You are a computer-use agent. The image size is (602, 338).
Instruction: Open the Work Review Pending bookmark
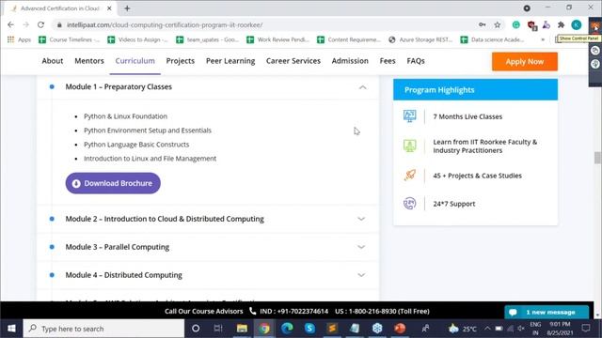click(278, 39)
